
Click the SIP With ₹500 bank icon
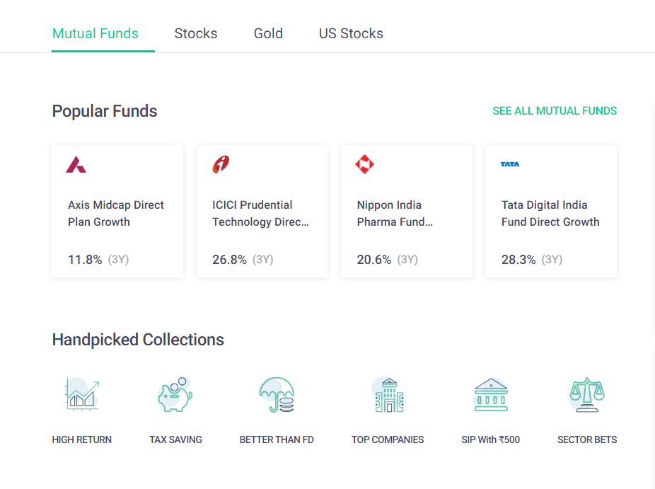(x=491, y=394)
